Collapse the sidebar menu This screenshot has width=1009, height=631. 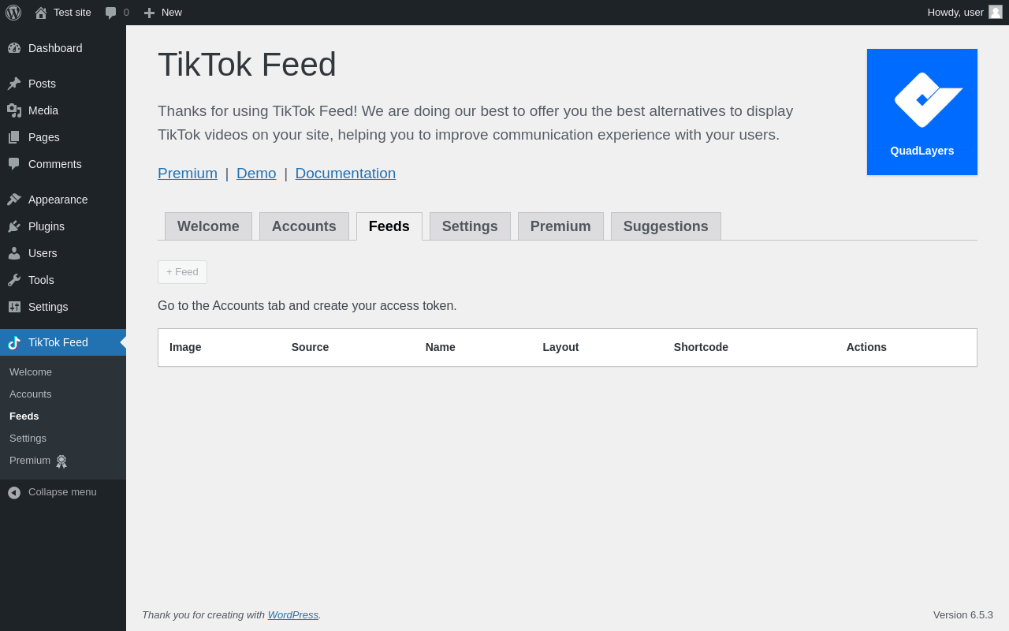coord(52,492)
